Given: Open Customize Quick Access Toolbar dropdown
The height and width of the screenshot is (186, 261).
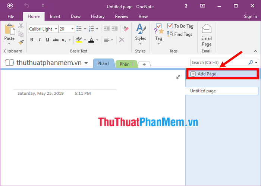Looking at the screenshot, I should click(x=43, y=6).
